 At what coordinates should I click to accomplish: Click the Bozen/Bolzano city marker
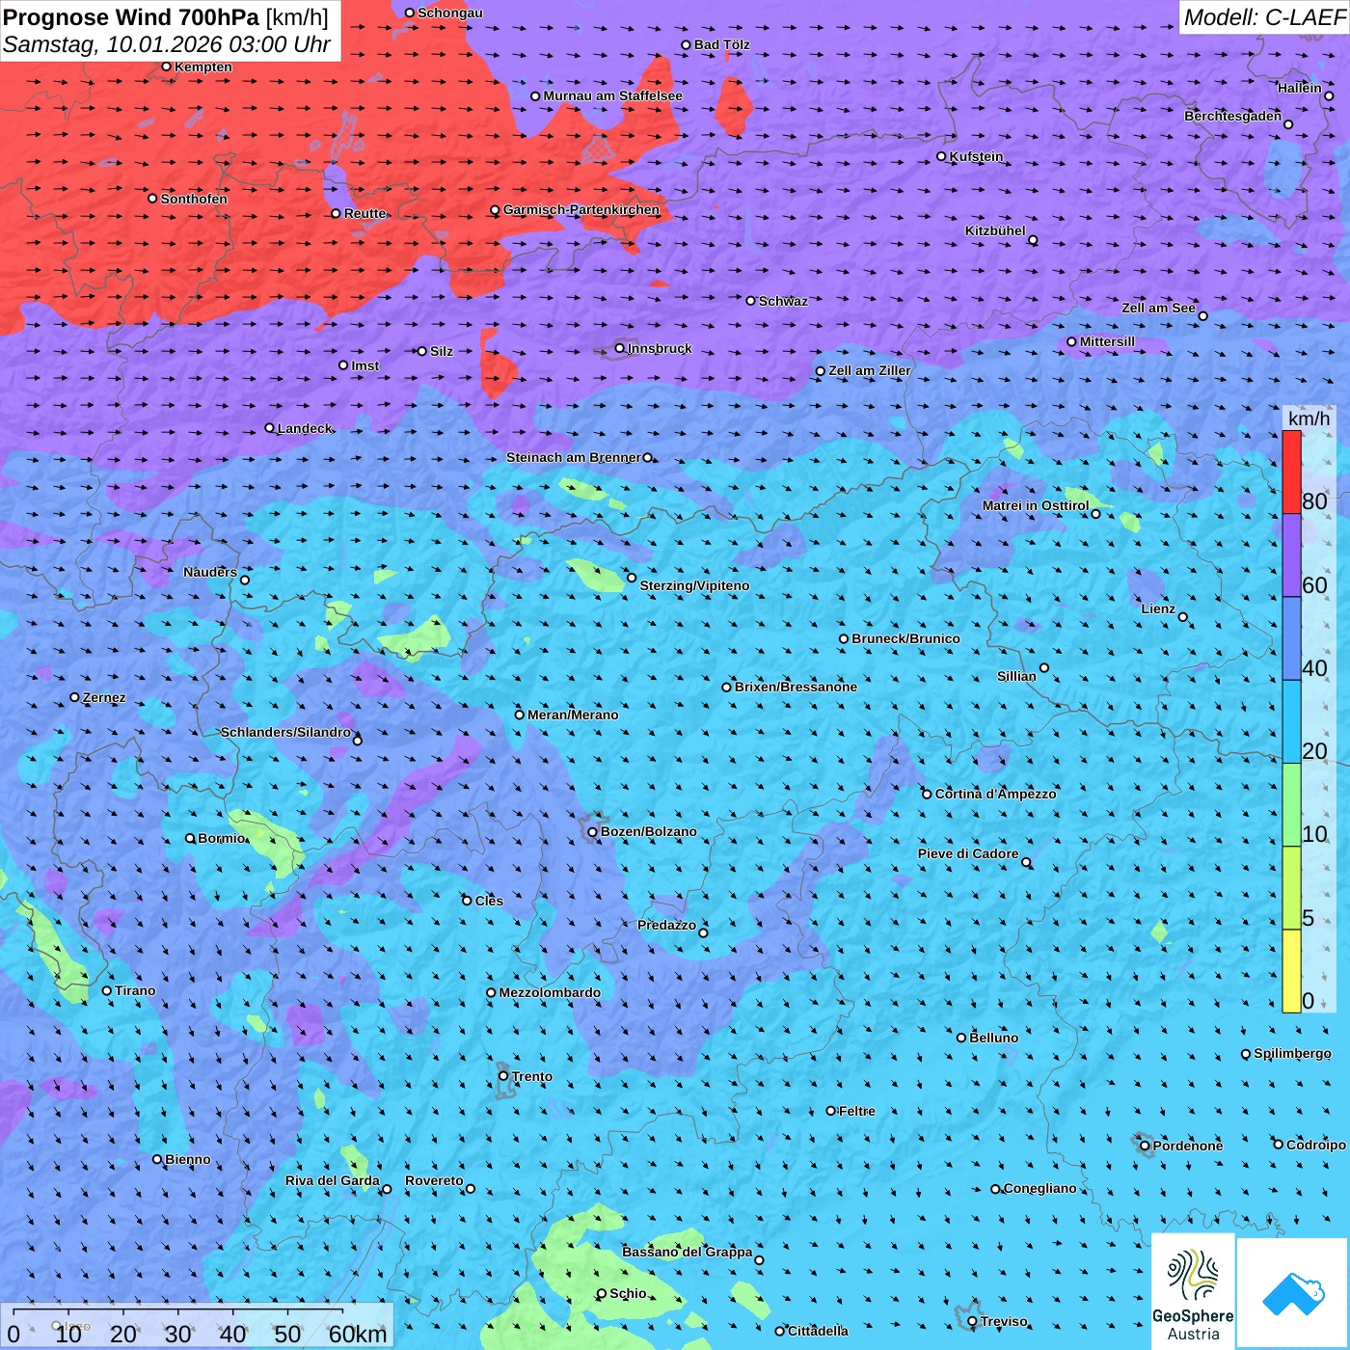[x=593, y=831]
